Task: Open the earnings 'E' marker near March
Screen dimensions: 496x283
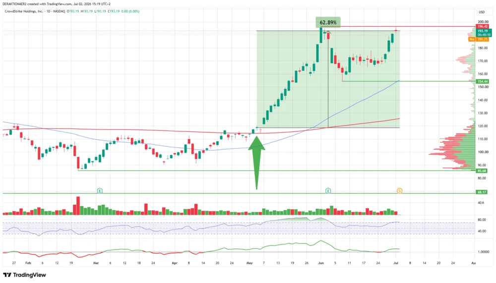Action: click(100, 191)
